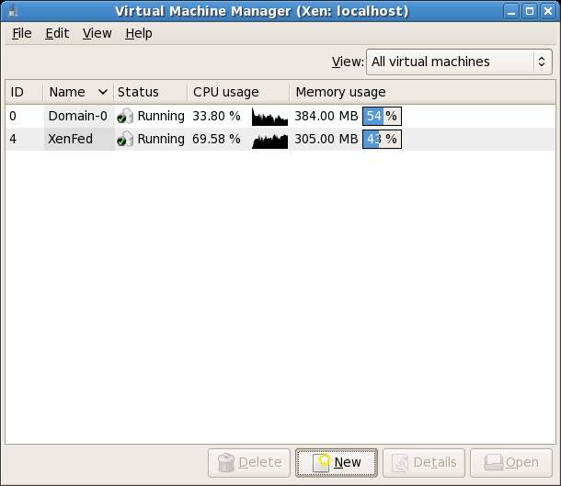Click the window menu icon in title bar
Viewport: 561px width, 486px height.
pyautogui.click(x=11, y=11)
